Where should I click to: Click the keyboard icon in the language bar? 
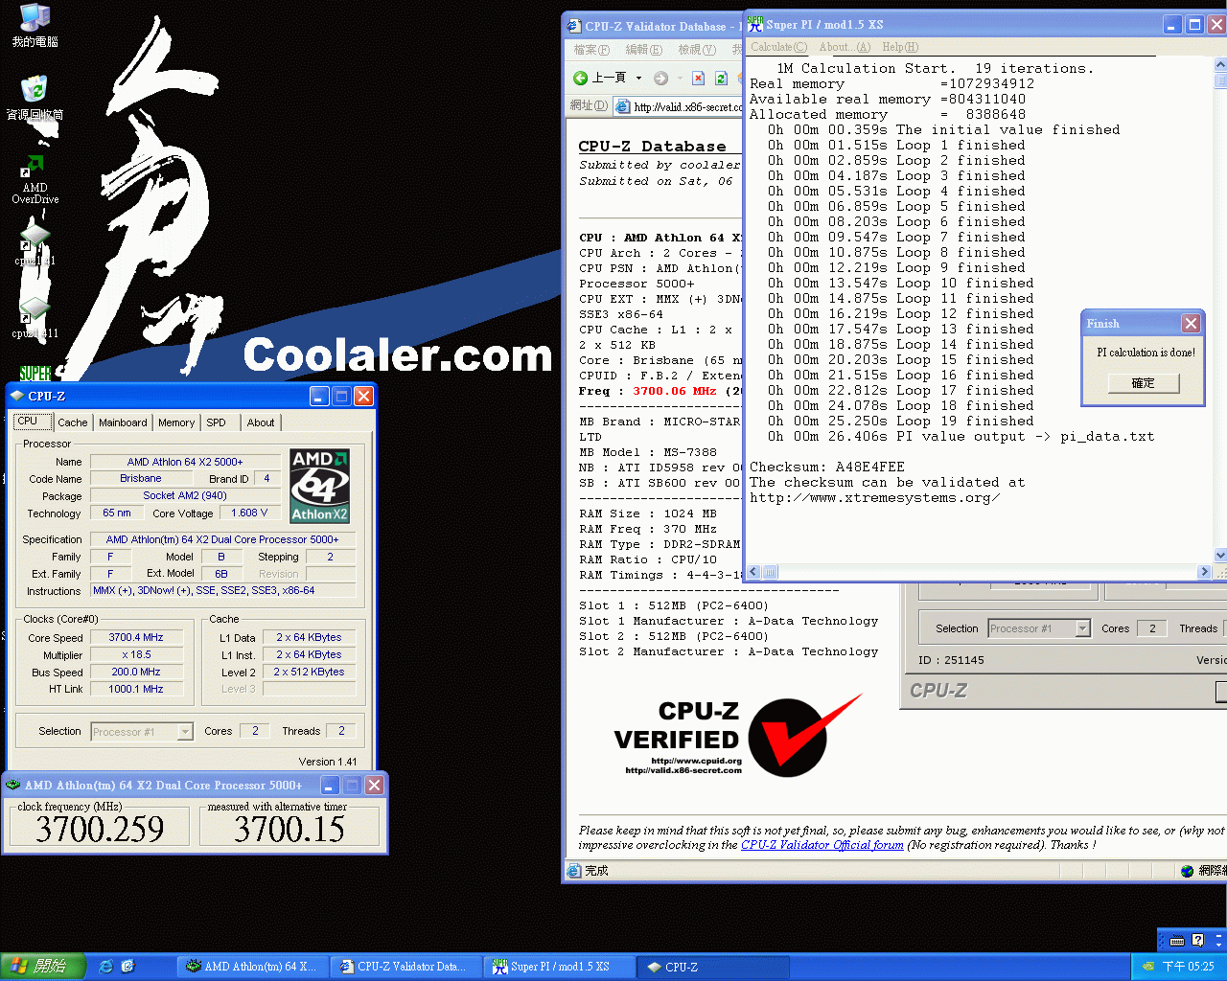[1177, 940]
